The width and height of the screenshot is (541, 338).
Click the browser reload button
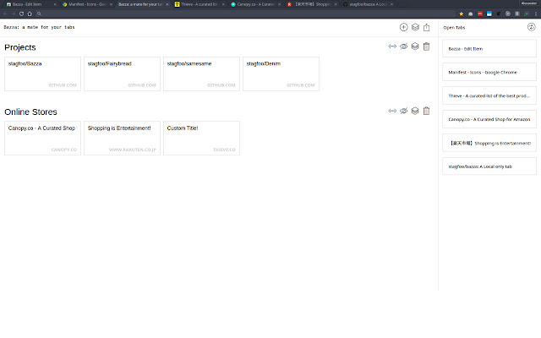[21, 14]
